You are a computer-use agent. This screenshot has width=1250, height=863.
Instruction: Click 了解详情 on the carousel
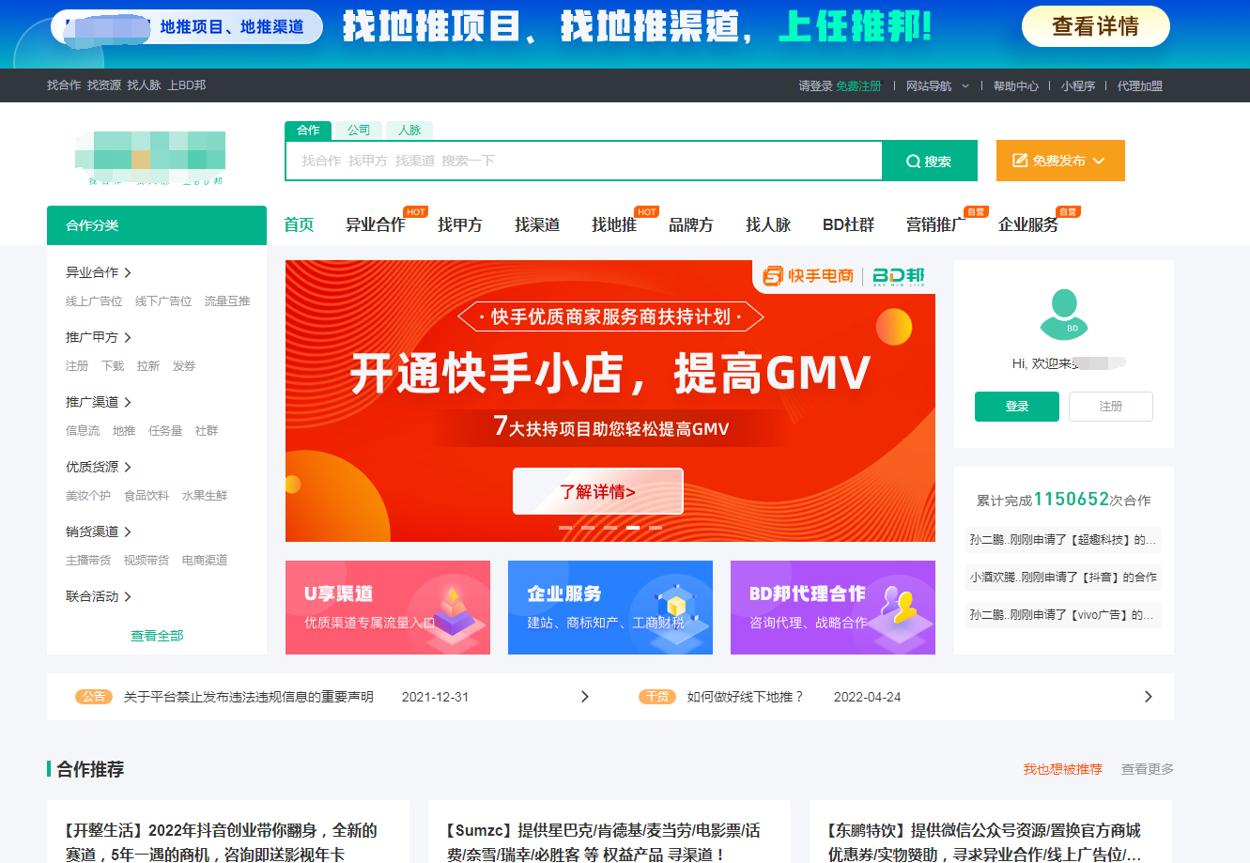click(x=598, y=491)
